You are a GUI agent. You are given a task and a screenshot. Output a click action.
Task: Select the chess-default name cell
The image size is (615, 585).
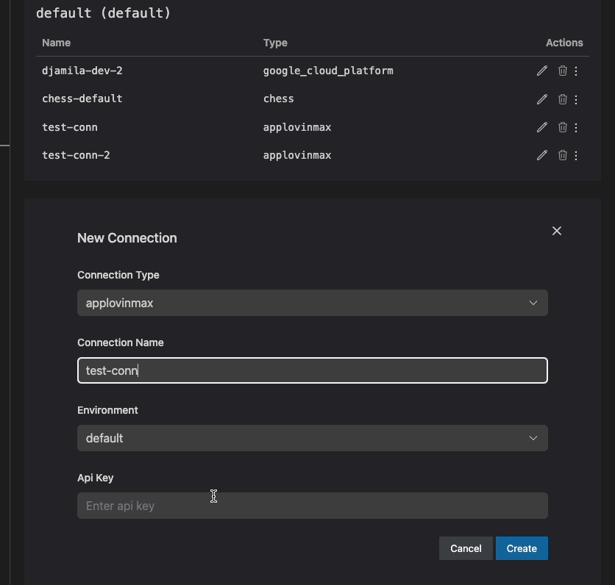(82, 98)
